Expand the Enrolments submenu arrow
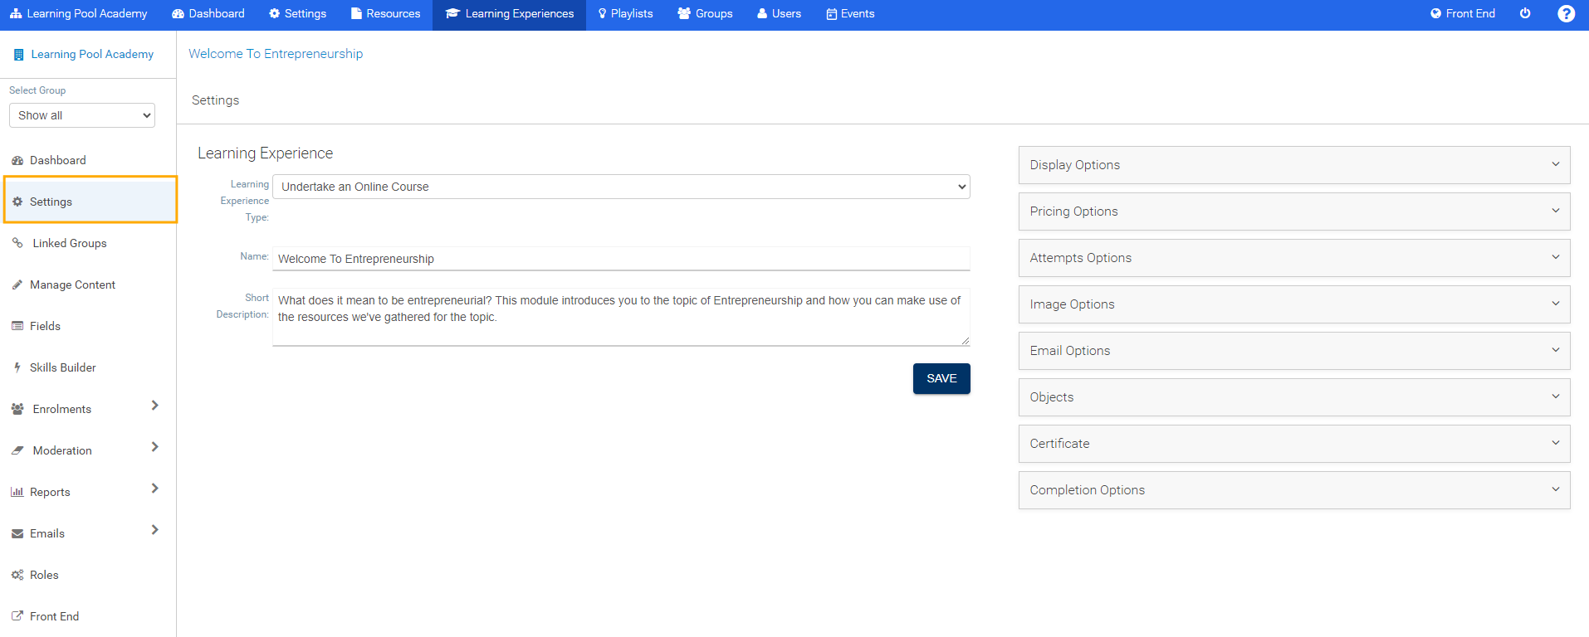The image size is (1589, 637). [x=154, y=406]
